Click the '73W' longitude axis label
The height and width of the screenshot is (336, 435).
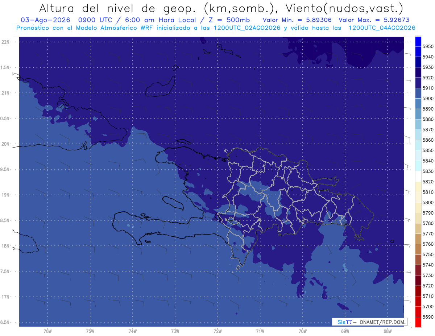[175, 331]
